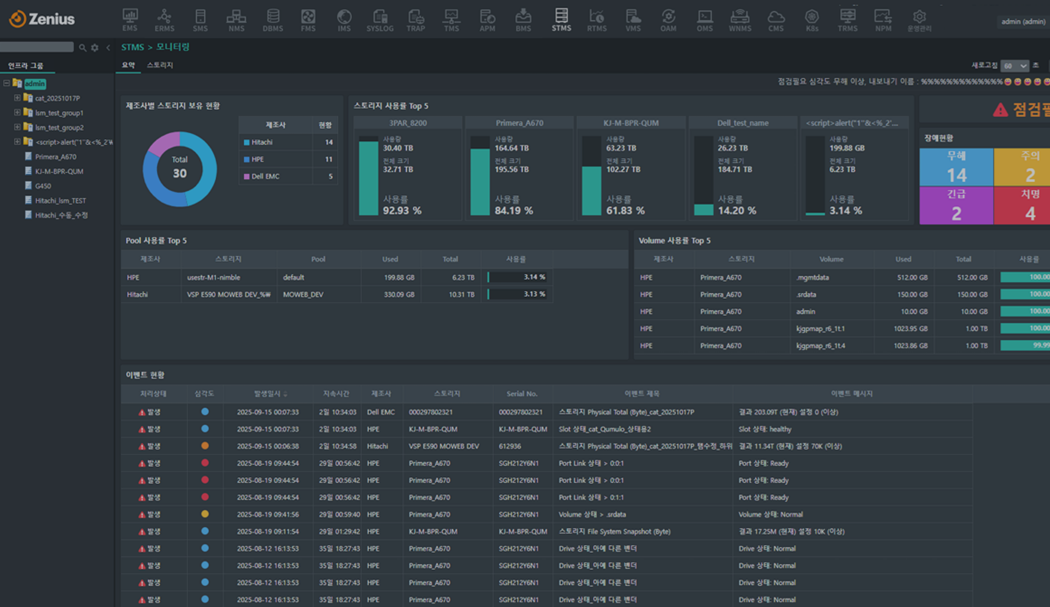Select Primera_A670 in the tree

click(55, 157)
